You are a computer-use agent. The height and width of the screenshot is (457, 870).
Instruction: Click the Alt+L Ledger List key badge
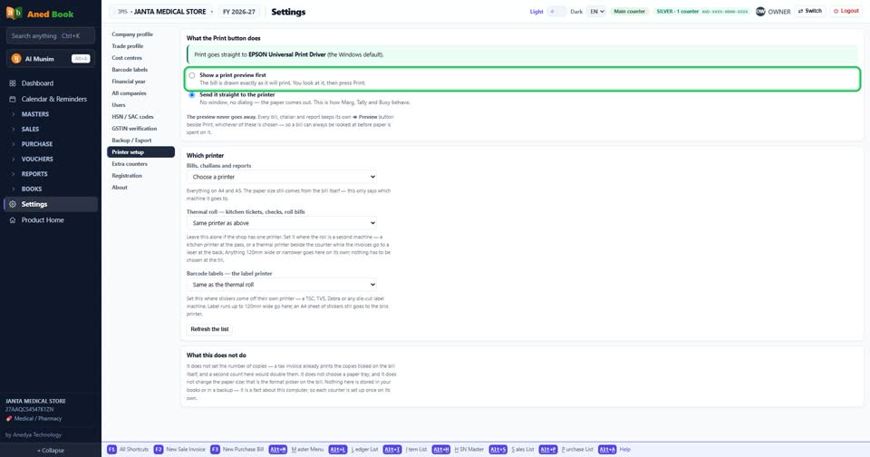tap(337, 449)
